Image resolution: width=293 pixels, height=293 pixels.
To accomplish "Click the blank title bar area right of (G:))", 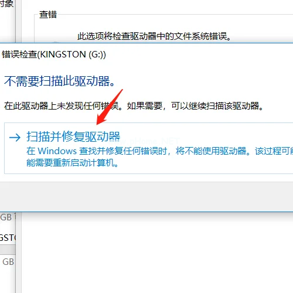I will click(199, 54).
